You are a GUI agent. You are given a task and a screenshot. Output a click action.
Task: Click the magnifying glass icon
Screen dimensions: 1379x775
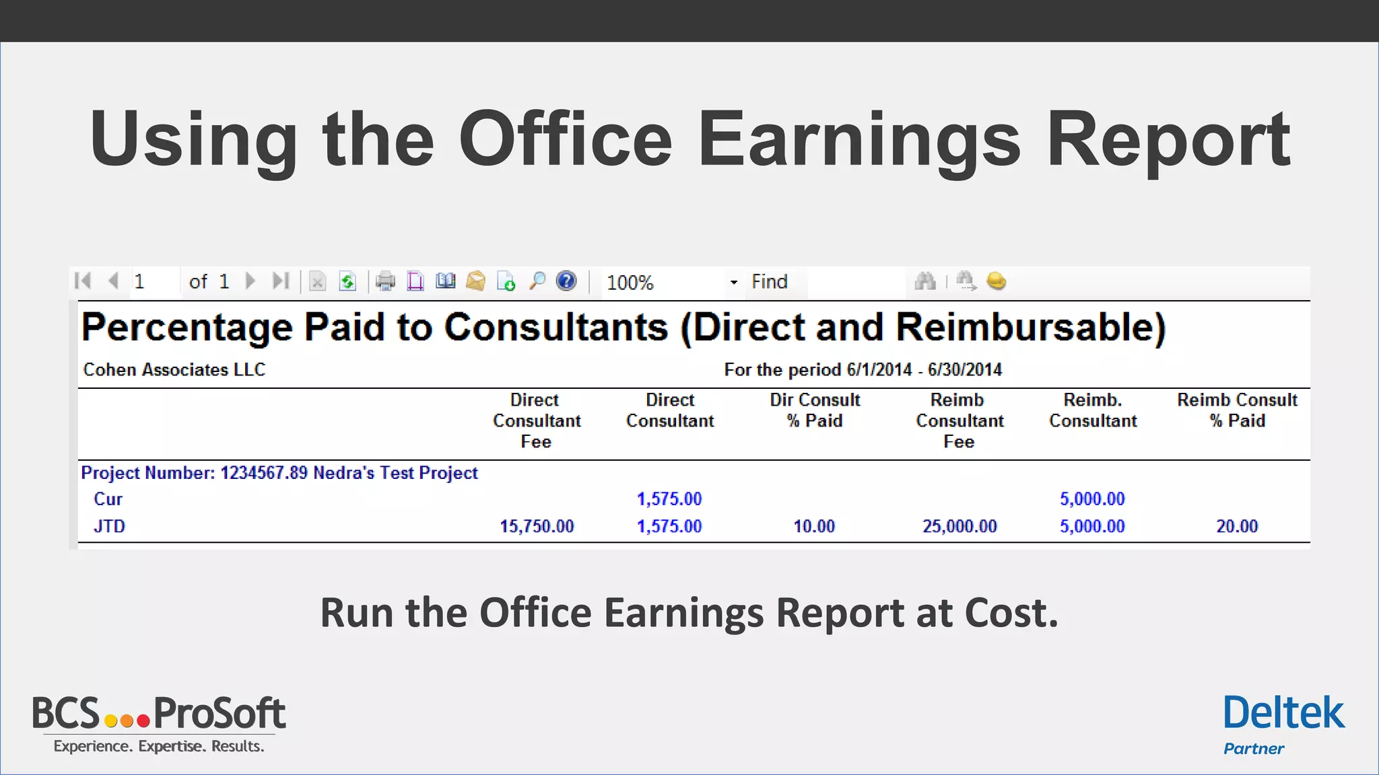click(537, 281)
